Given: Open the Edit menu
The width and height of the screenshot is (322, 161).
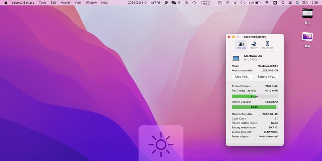Looking at the screenshot, I should [x=54, y=3].
